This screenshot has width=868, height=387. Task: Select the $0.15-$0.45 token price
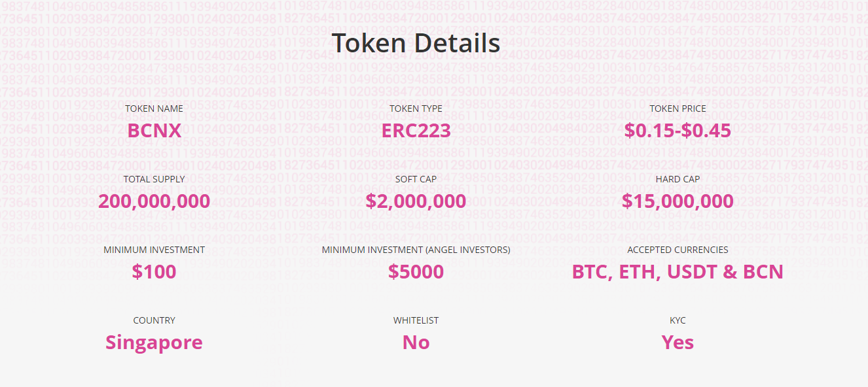678,130
